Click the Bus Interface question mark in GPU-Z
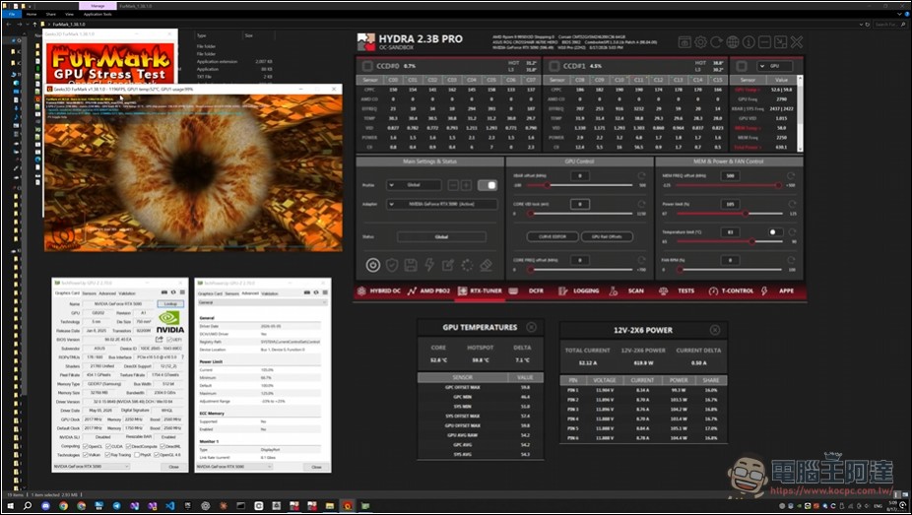 tap(182, 356)
